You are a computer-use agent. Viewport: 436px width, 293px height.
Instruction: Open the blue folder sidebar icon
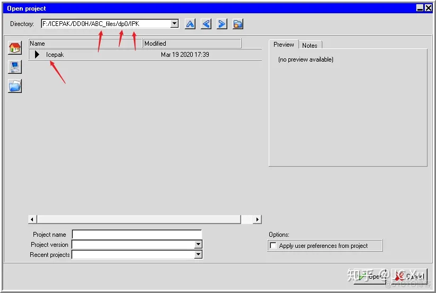tap(15, 86)
